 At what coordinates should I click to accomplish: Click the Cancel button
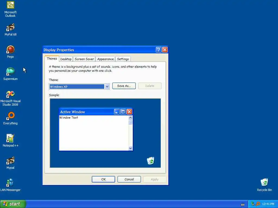pyautogui.click(x=129, y=179)
